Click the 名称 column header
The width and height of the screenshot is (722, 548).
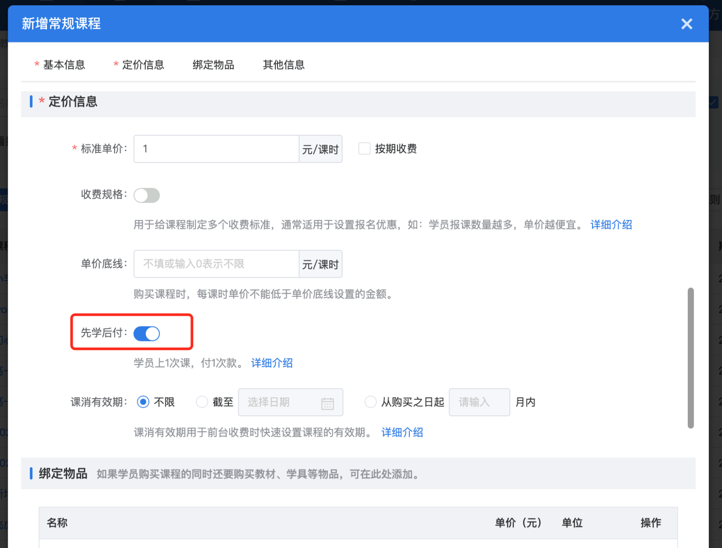57,523
